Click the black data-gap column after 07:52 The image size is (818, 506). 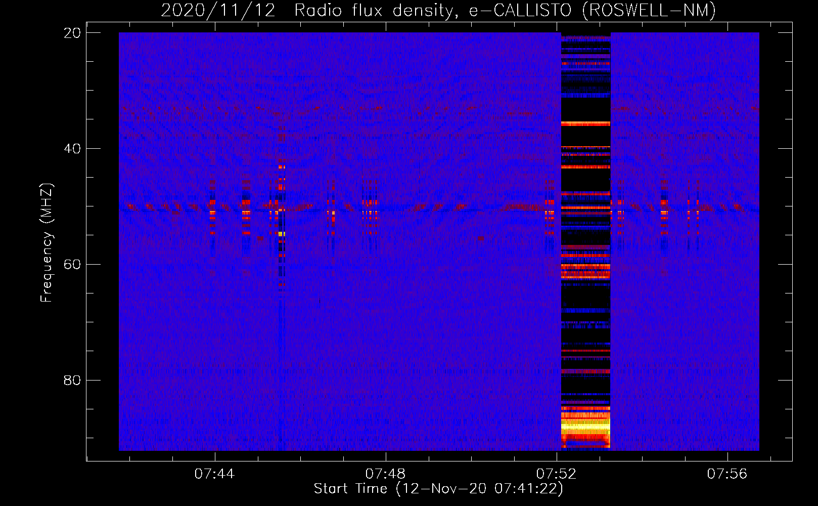[x=585, y=241]
